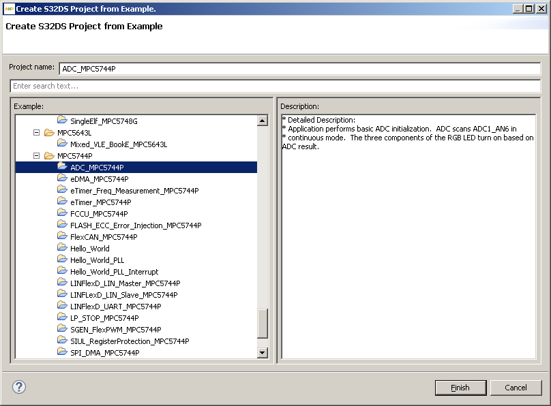Screen dimensions: 551x406
Task: Click folder icon next to SingleElf_MPC5748G
Action: 62,121
